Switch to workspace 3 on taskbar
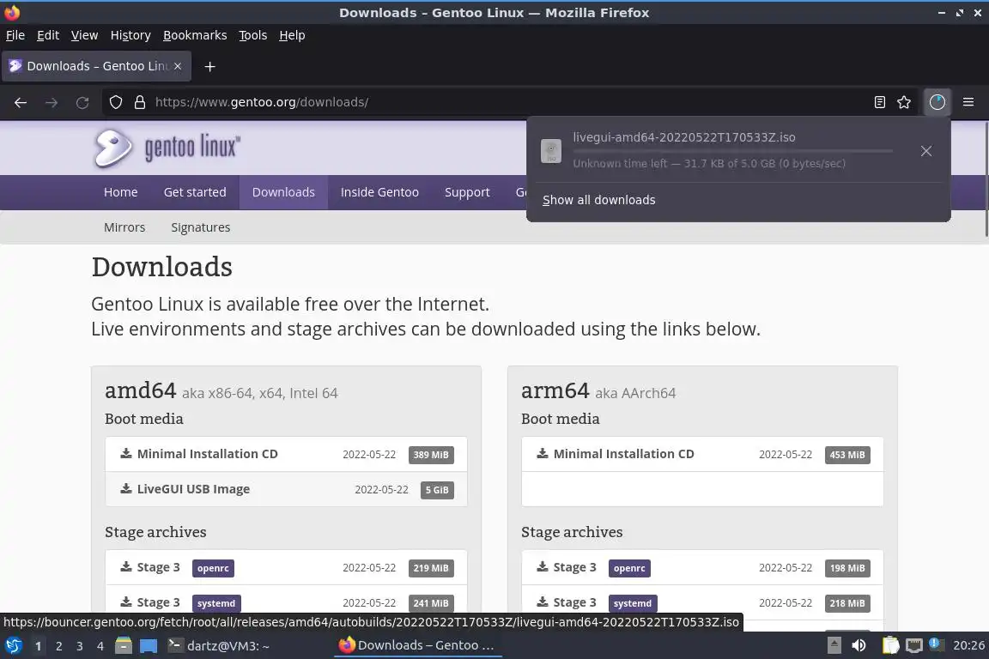989x659 pixels. click(x=80, y=646)
